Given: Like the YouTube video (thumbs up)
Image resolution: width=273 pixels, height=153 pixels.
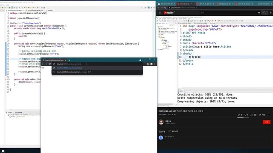Looking at the screenshot, I should (240, 115).
